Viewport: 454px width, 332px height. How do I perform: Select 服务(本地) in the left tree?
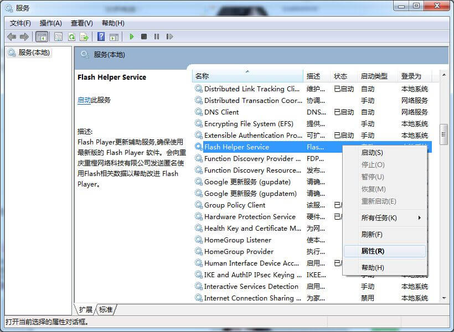[34, 53]
